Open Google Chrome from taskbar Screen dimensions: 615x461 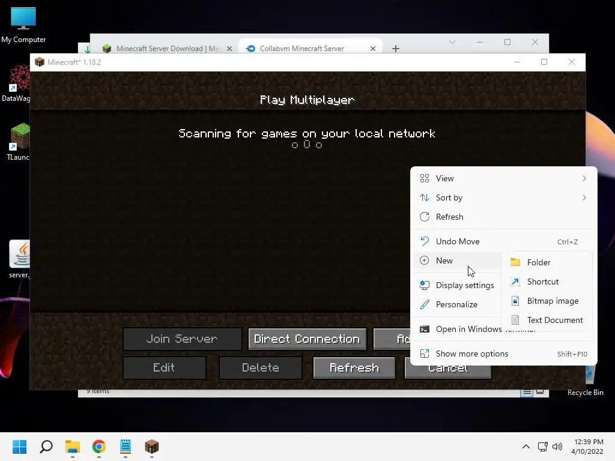pos(99,447)
